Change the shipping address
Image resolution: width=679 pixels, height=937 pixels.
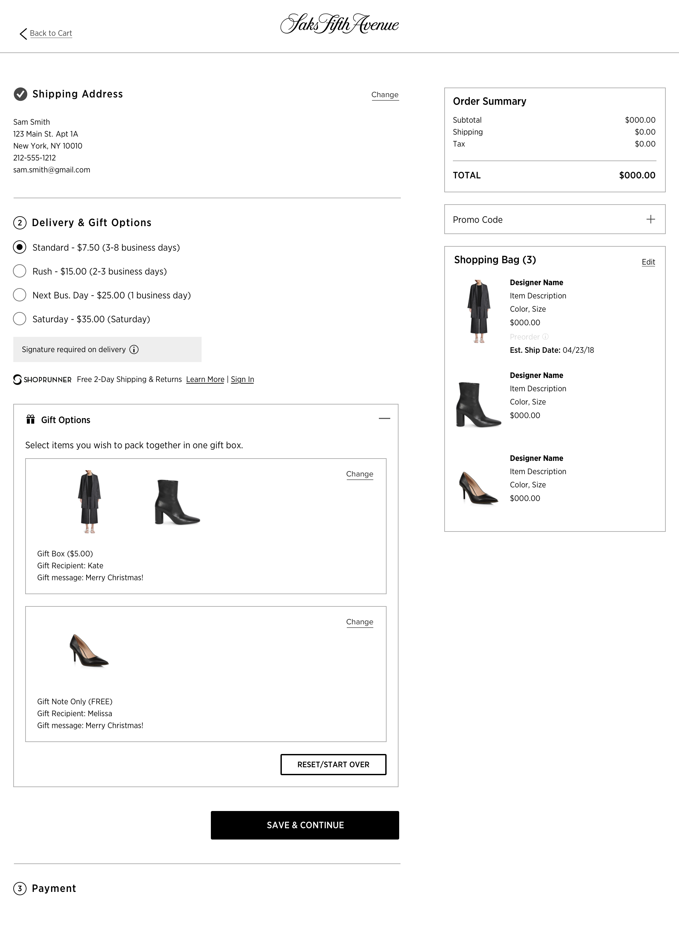[385, 94]
